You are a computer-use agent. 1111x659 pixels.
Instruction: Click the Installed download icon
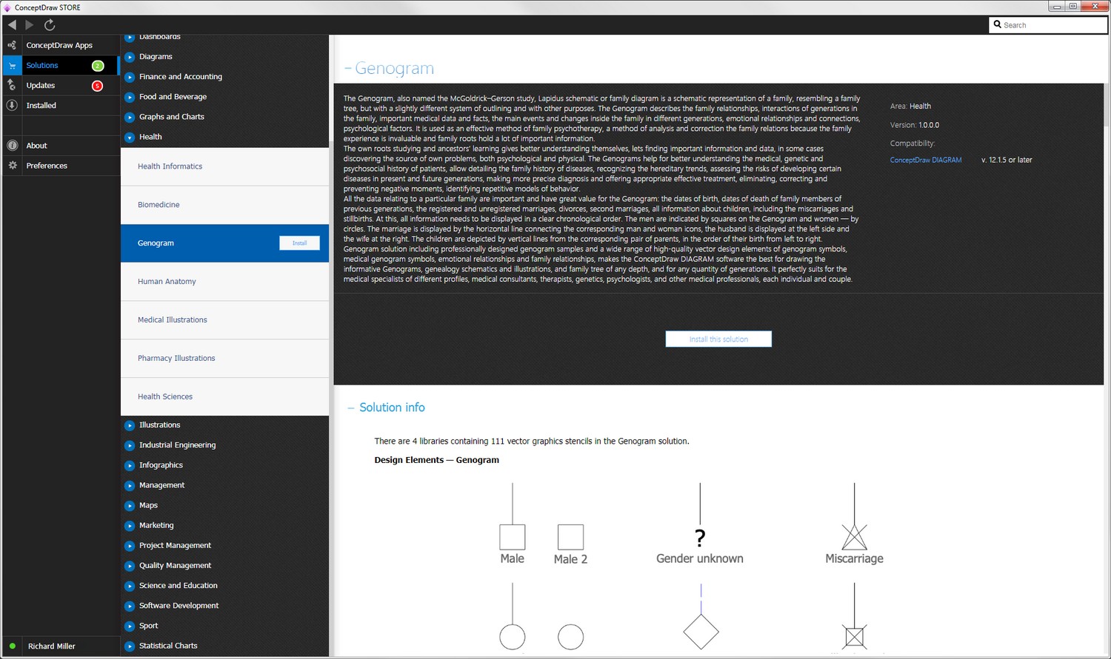click(12, 105)
